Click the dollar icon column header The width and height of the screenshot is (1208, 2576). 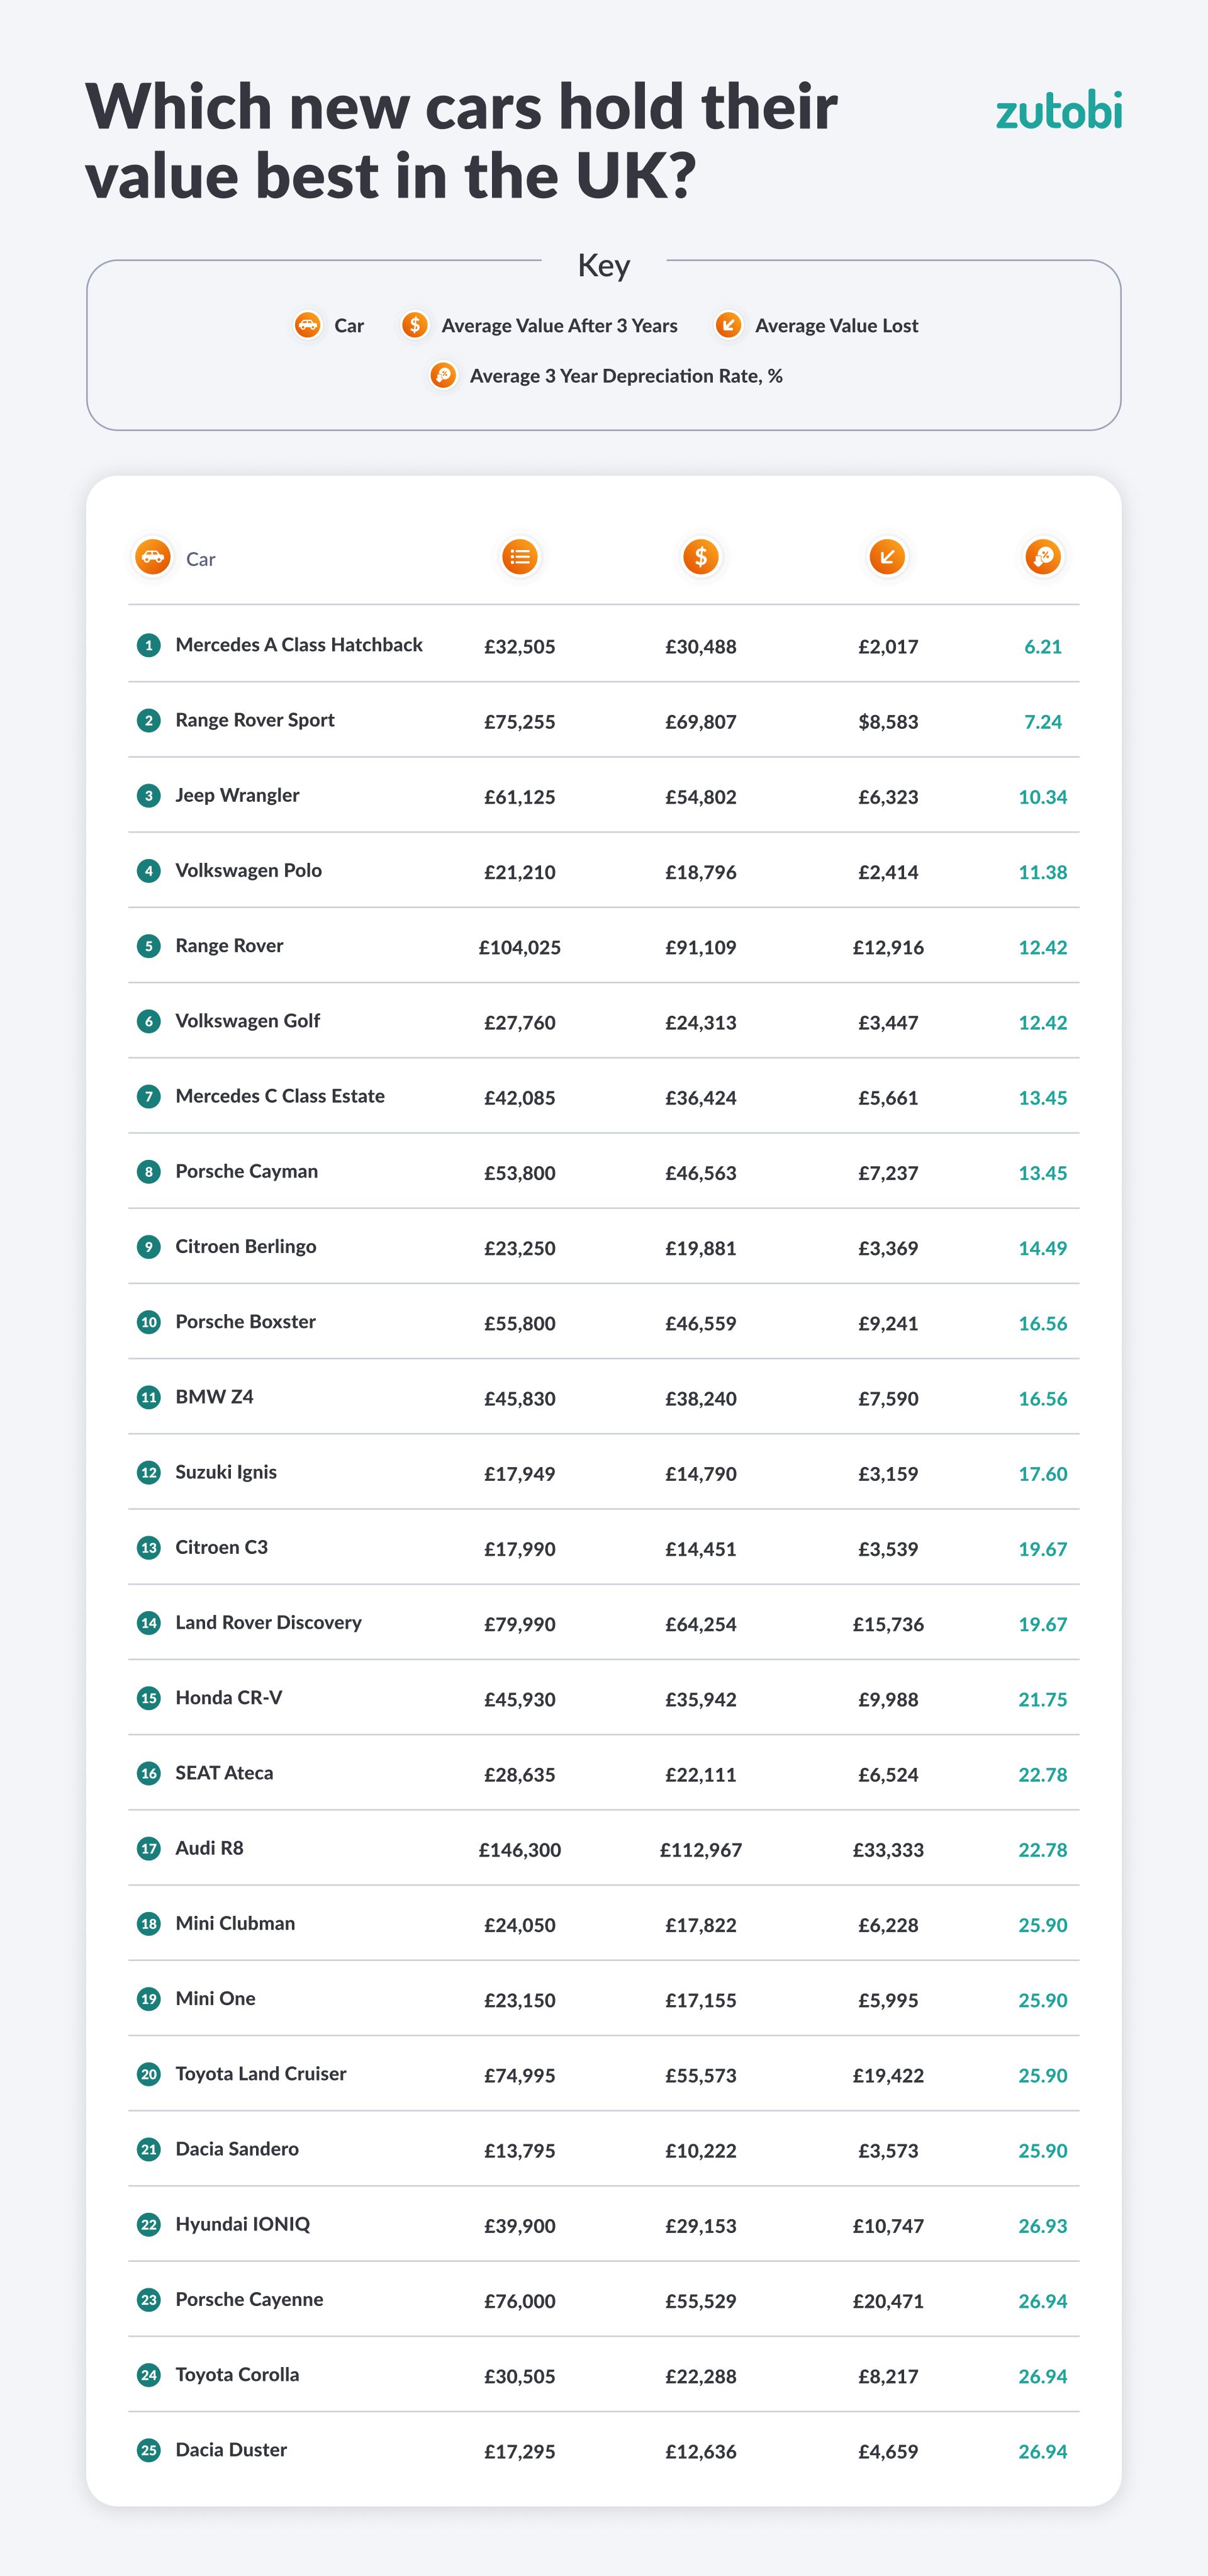click(x=701, y=557)
